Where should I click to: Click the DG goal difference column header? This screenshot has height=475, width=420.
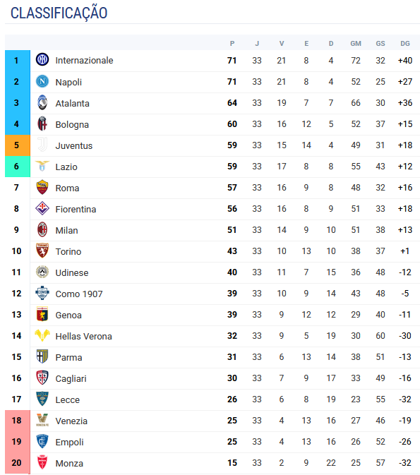(x=405, y=43)
